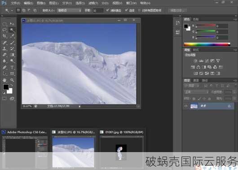The height and width of the screenshot is (170, 238).
Task: Expand the document status bar arrow
Action: (79, 106)
